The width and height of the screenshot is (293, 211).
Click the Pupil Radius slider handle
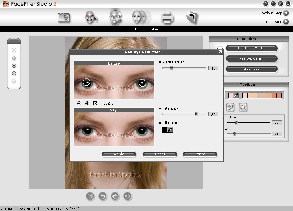coord(171,68)
